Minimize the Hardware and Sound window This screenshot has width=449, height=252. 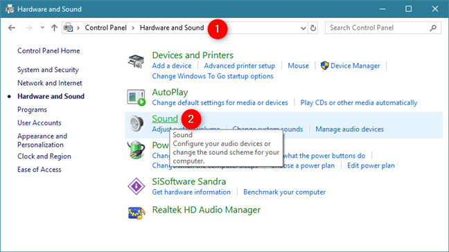pyautogui.click(x=382, y=9)
